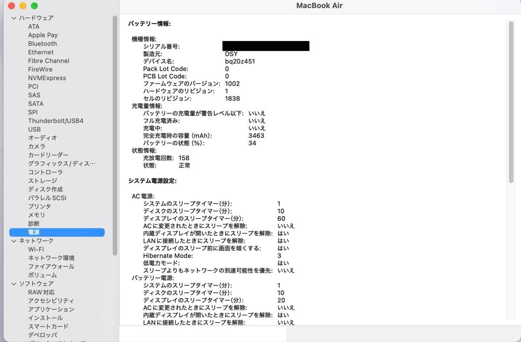Open the Bluetooth hardware section
The image size is (521, 342).
coord(42,43)
